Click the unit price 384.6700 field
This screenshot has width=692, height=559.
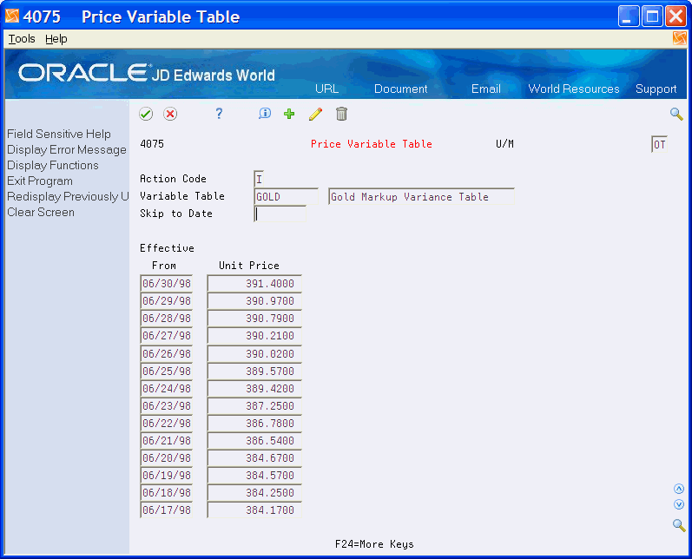(x=254, y=458)
